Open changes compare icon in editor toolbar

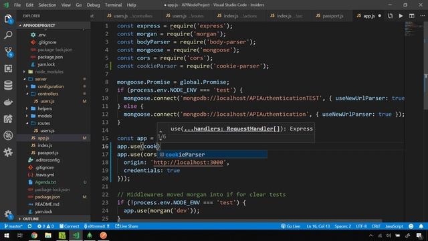click(x=390, y=16)
